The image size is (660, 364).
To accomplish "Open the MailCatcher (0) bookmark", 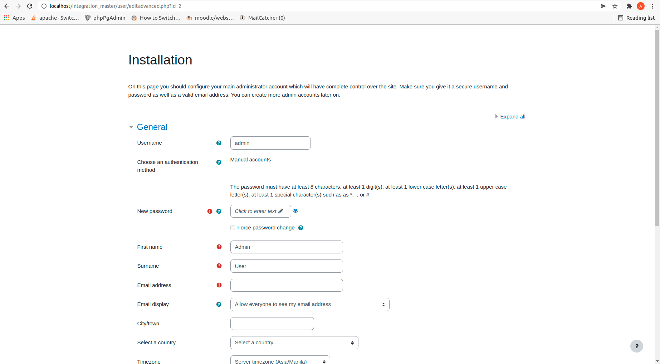I will point(263,18).
